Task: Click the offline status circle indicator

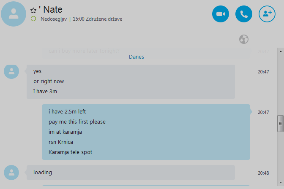Action: pos(33,19)
